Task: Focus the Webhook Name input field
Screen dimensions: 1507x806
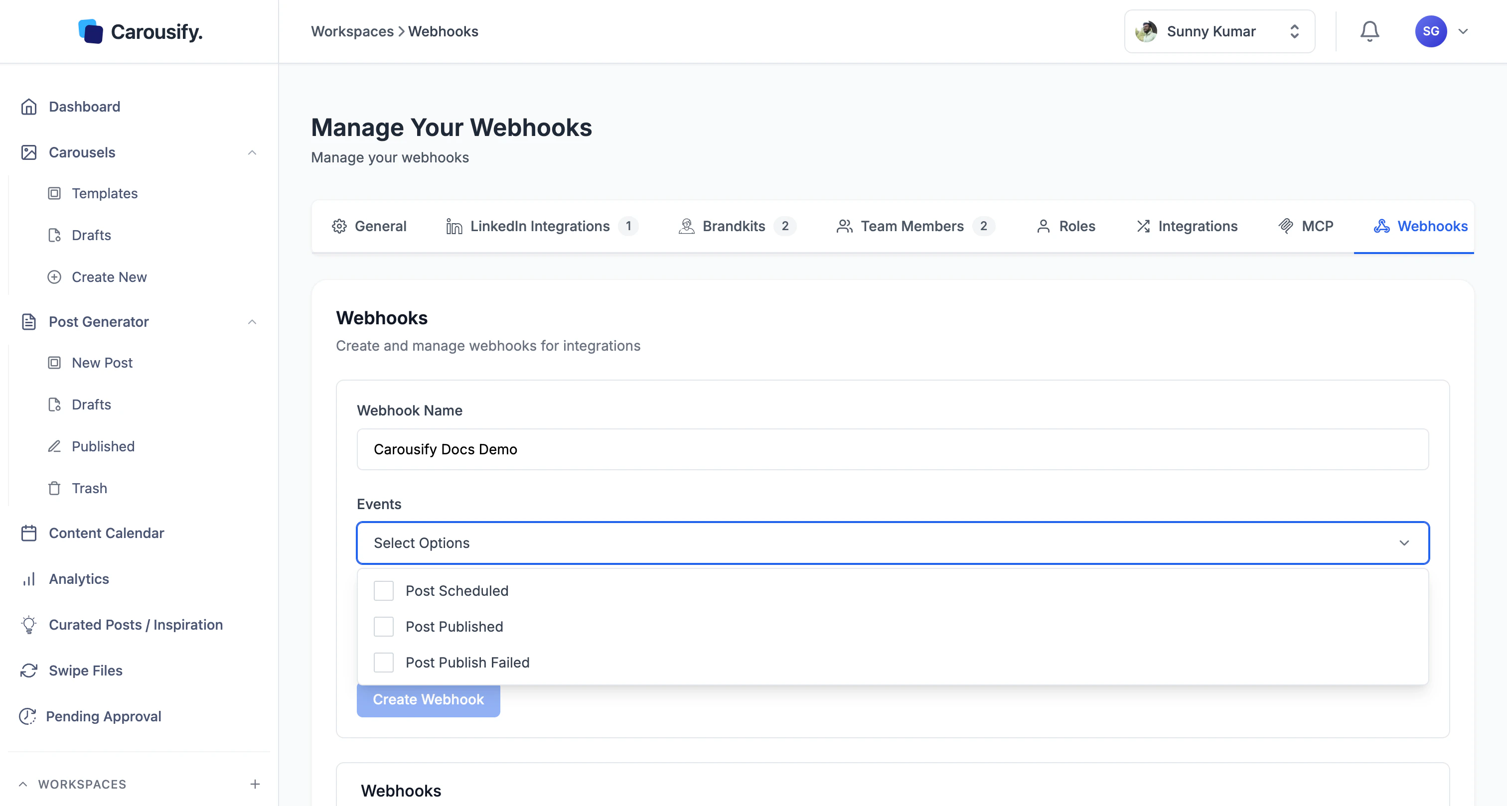Action: pos(893,449)
